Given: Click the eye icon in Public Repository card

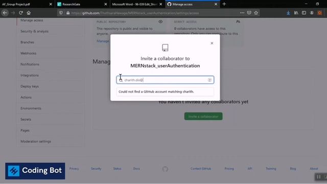Looking at the screenshot, I should tap(160, 21).
